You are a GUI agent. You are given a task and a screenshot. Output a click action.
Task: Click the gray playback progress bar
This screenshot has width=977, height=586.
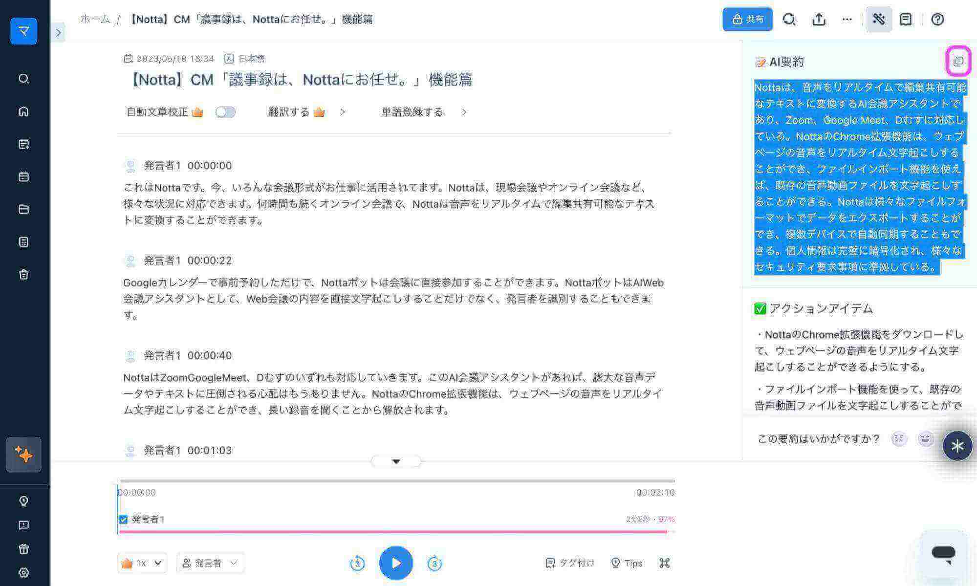397,481
